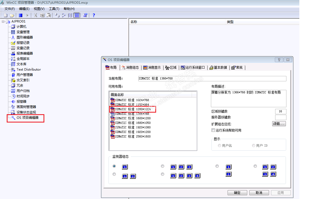Click the blue question mark help icon
Screen dimensions: 309x199
(x=94, y=15)
